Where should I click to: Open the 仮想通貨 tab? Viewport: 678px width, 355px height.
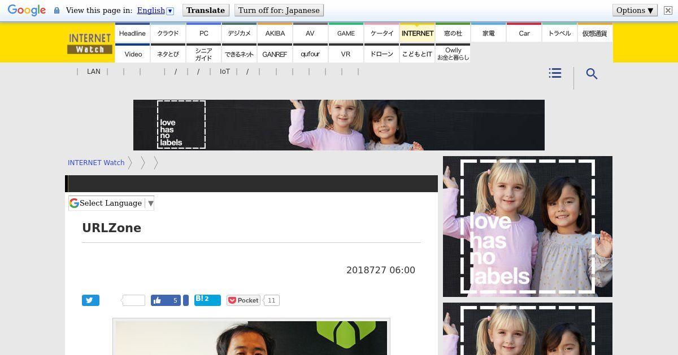pos(595,33)
